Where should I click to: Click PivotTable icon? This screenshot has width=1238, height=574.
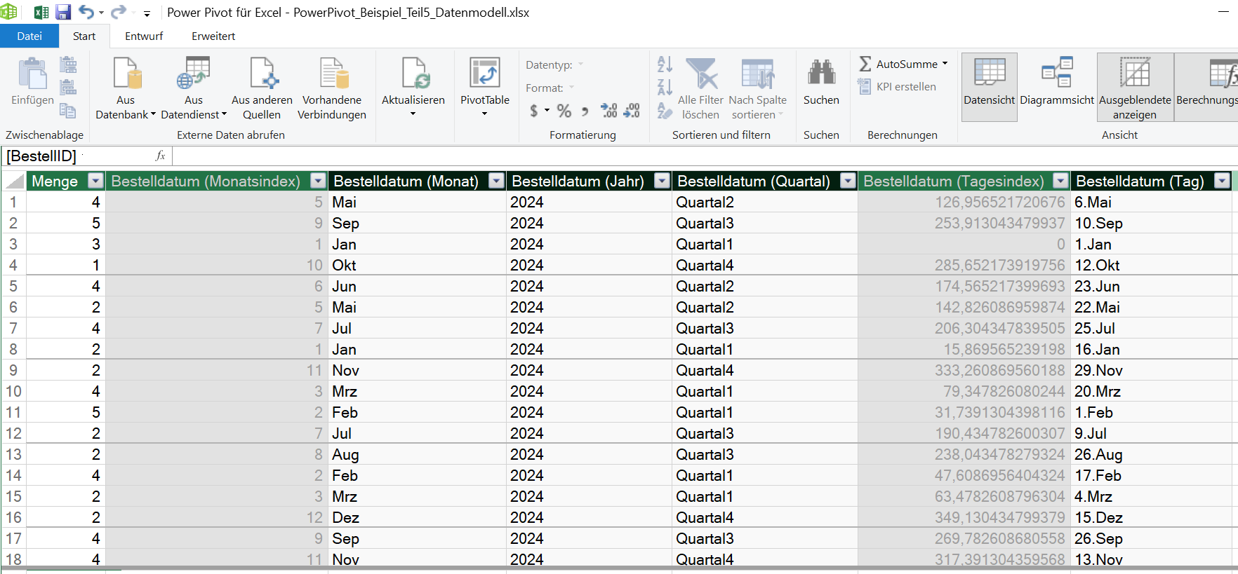[x=485, y=74]
